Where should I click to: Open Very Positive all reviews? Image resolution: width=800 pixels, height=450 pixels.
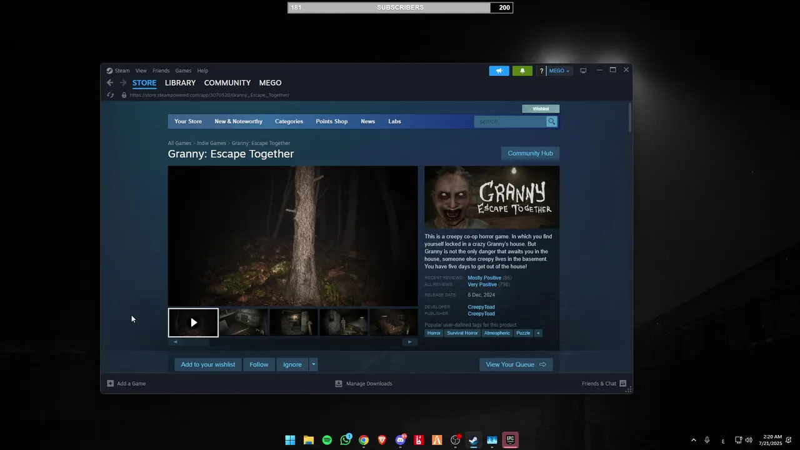pyautogui.click(x=482, y=284)
